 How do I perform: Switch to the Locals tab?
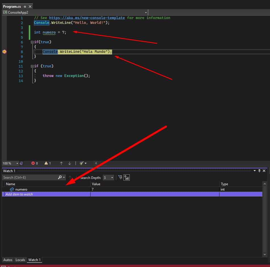[x=20, y=260]
